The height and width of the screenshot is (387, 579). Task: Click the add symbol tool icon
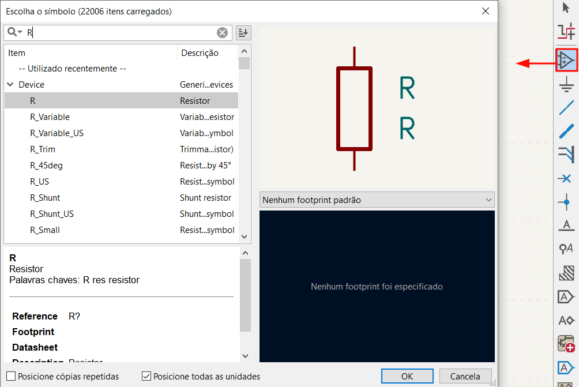(x=566, y=60)
